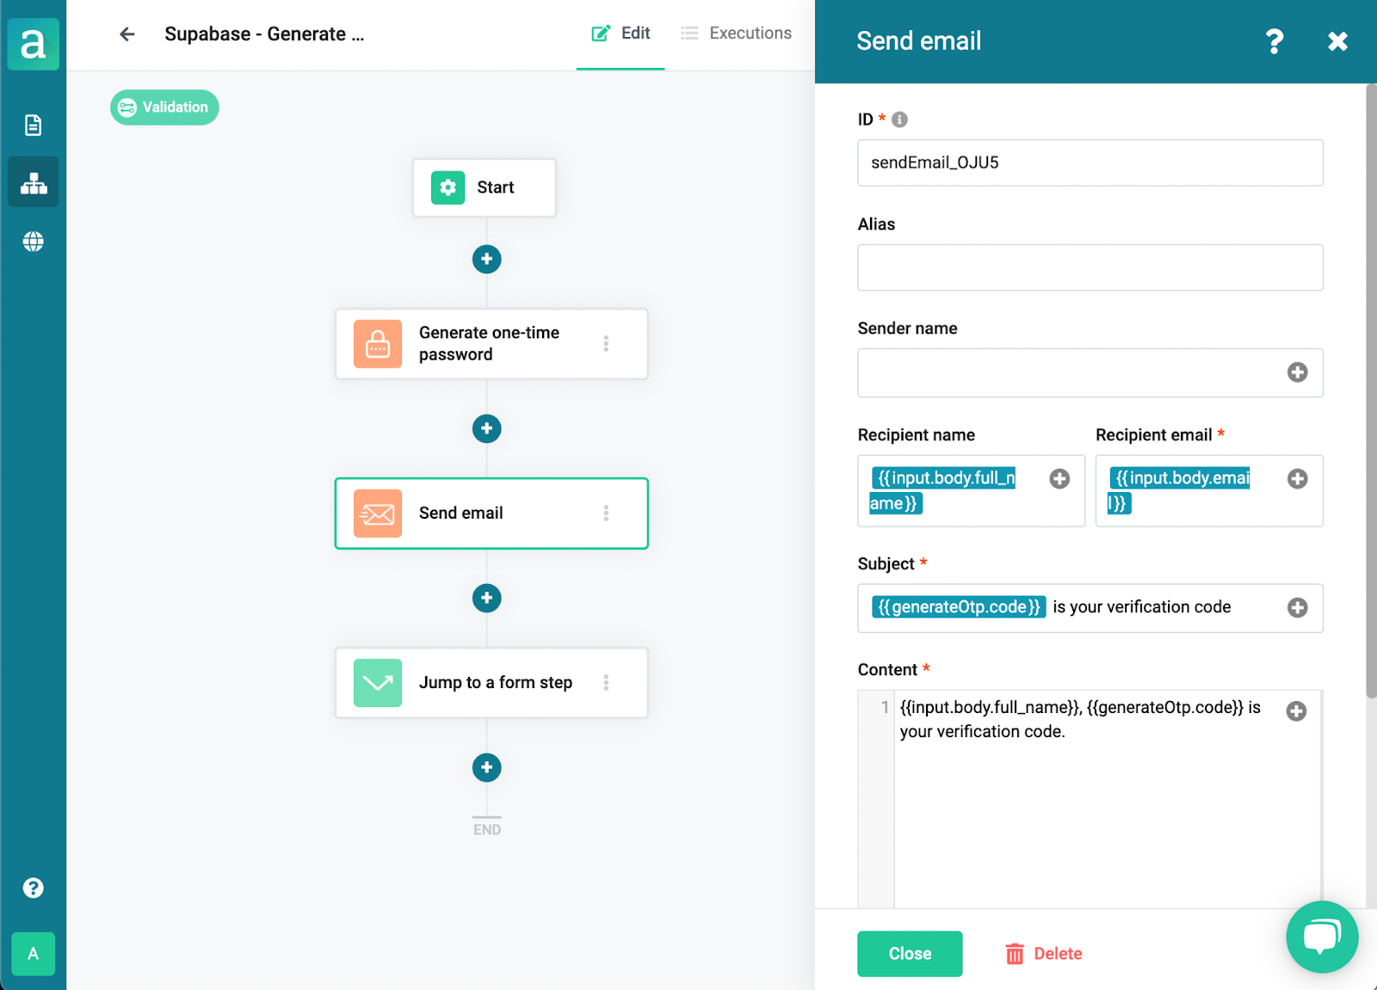
Task: Go back using the left arrow
Action: [127, 34]
